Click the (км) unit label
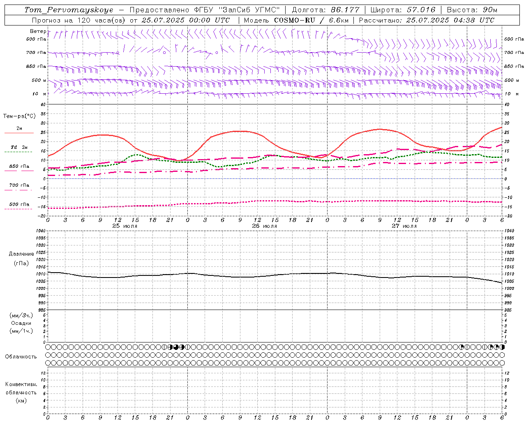 point(21,400)
